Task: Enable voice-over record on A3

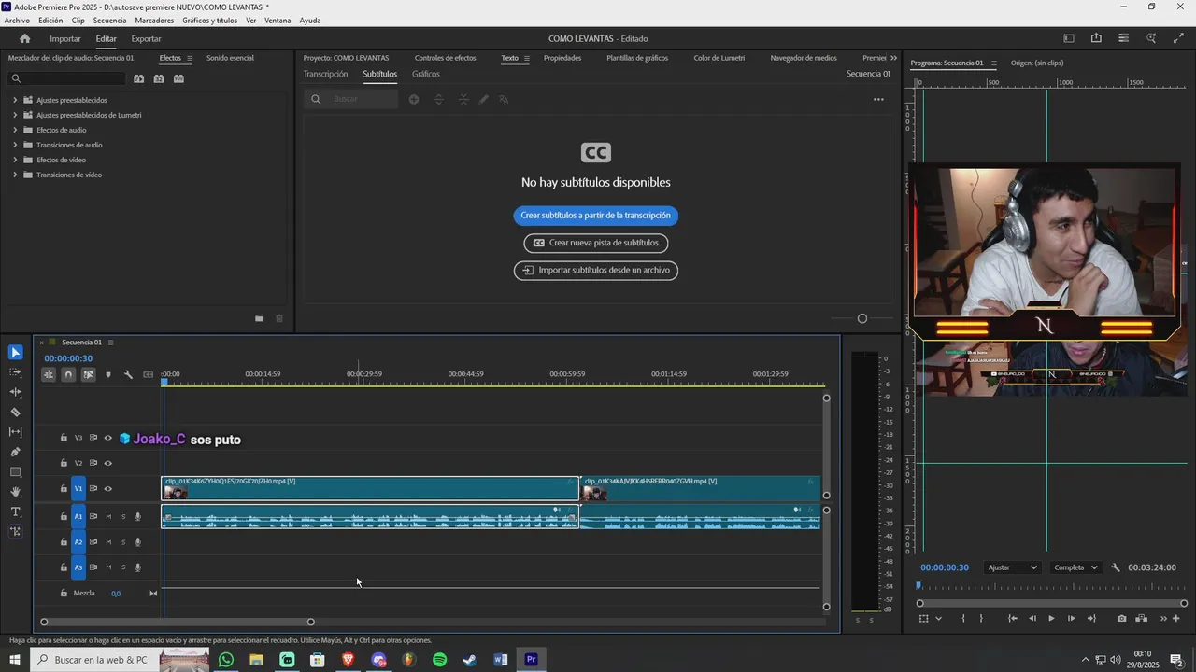Action: [138, 567]
